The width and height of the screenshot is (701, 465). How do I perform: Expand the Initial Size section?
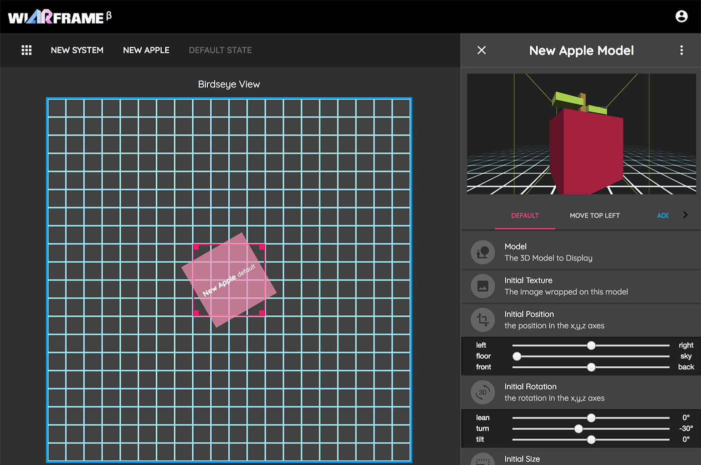[x=522, y=458]
